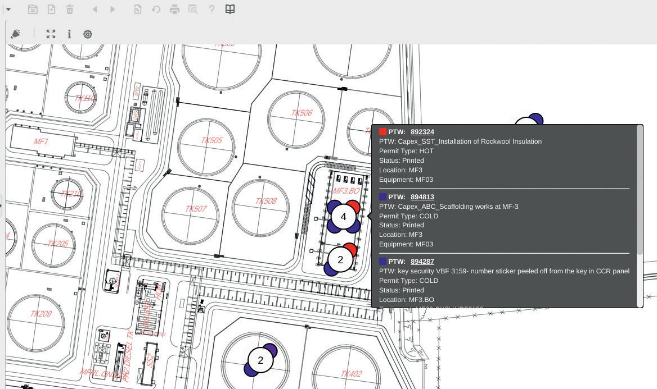The height and width of the screenshot is (389, 657).
Task: Click the print icon in toolbar
Action: (x=174, y=10)
